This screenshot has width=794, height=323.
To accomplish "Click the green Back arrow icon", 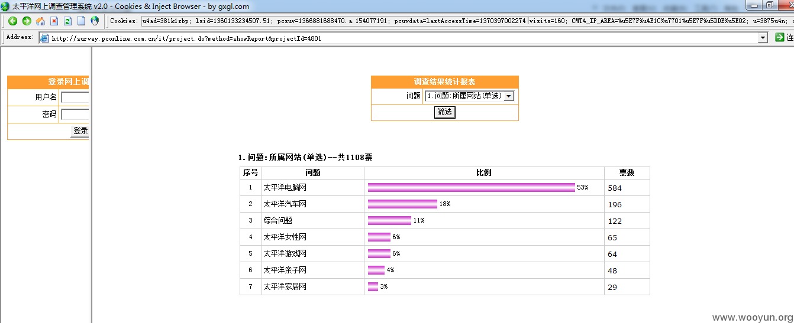I will click(12, 21).
